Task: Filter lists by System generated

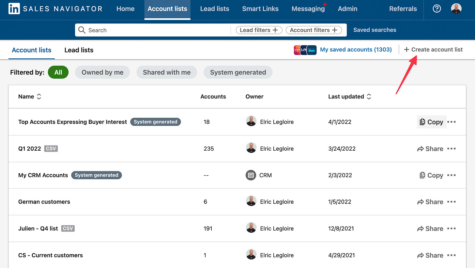Action: click(x=238, y=72)
